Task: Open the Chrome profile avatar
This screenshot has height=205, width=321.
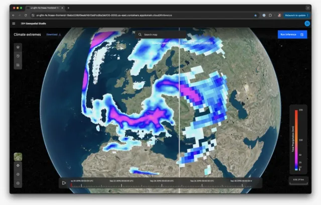Action: point(279,16)
